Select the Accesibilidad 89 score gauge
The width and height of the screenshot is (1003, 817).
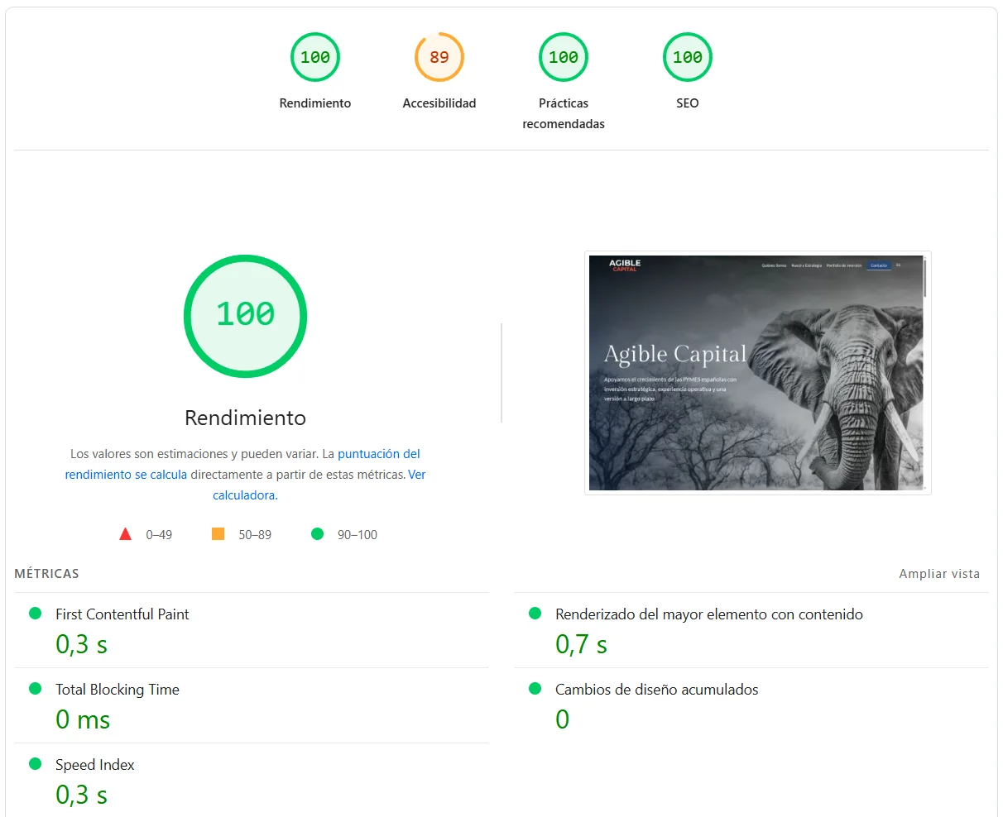coord(439,57)
